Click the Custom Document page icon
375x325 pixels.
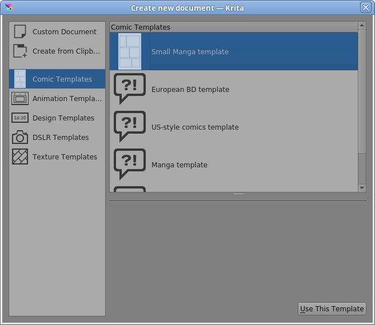20,31
